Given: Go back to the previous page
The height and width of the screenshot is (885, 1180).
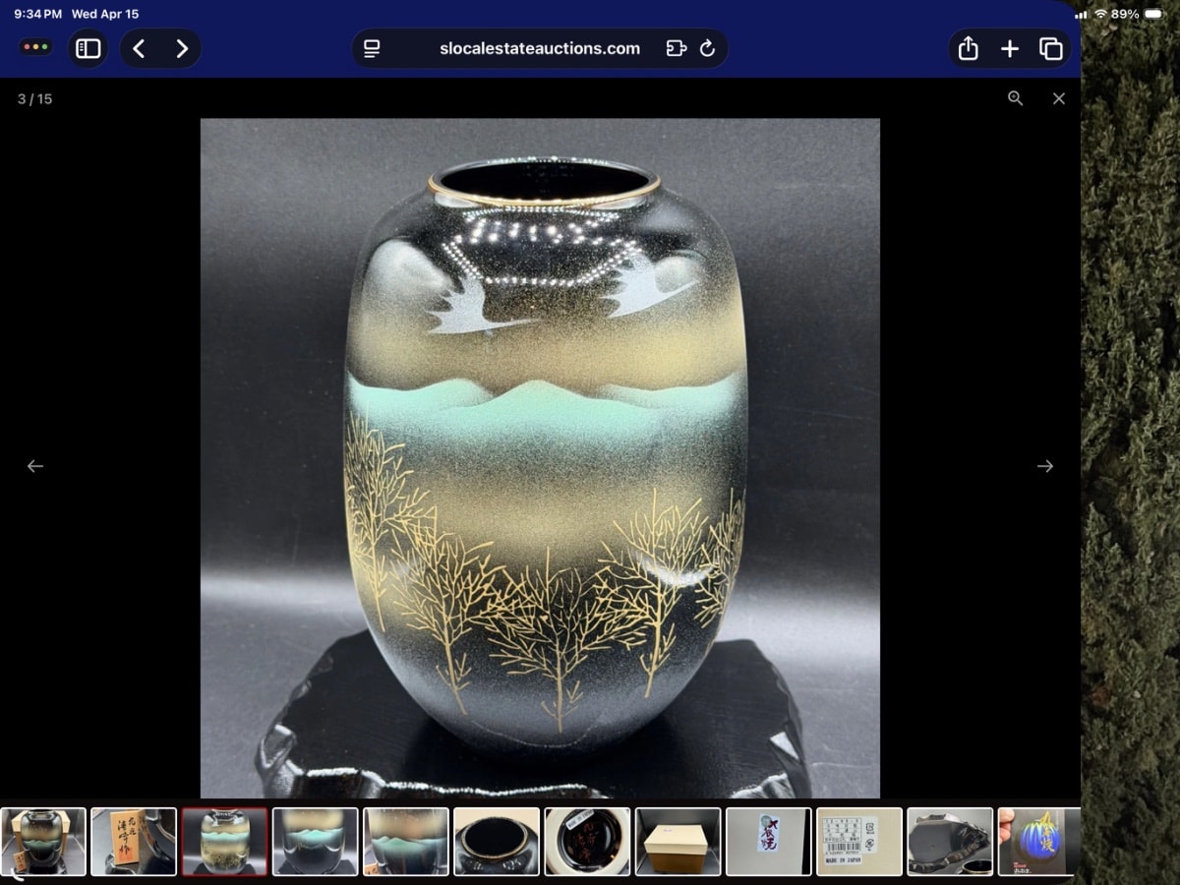Looking at the screenshot, I should [x=139, y=48].
